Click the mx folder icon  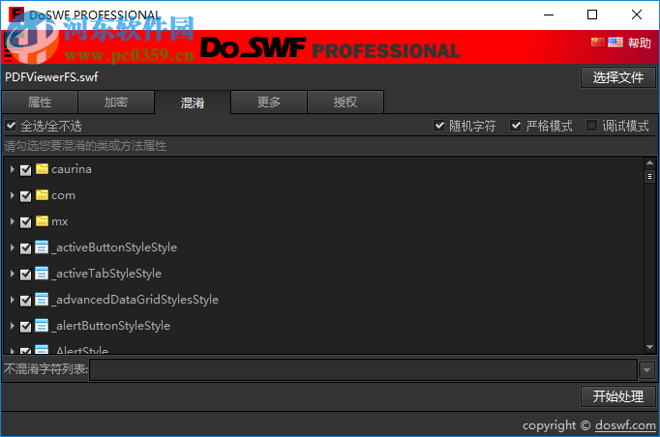pyautogui.click(x=42, y=221)
